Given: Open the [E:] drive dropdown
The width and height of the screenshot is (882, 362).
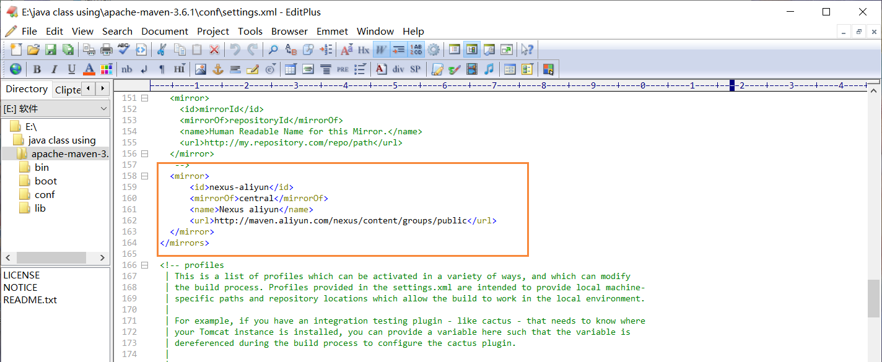Looking at the screenshot, I should click(x=56, y=109).
